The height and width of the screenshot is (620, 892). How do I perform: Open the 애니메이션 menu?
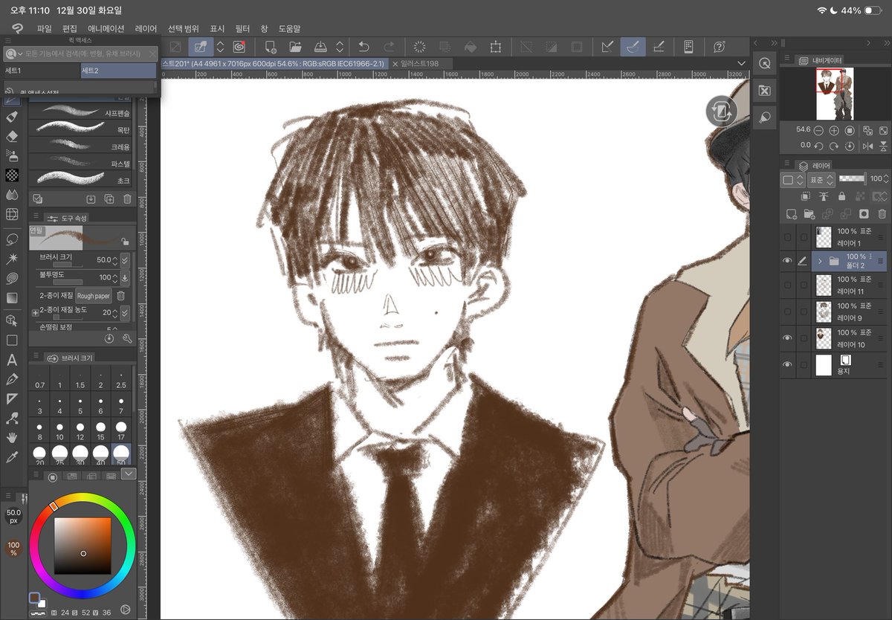pos(106,28)
